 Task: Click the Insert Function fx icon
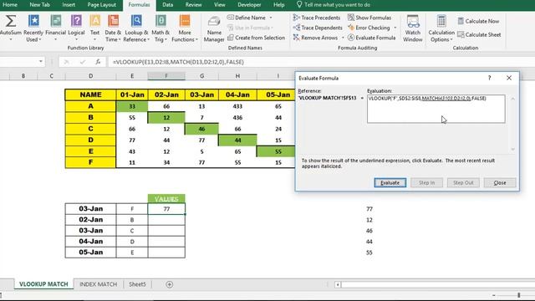[98, 62]
